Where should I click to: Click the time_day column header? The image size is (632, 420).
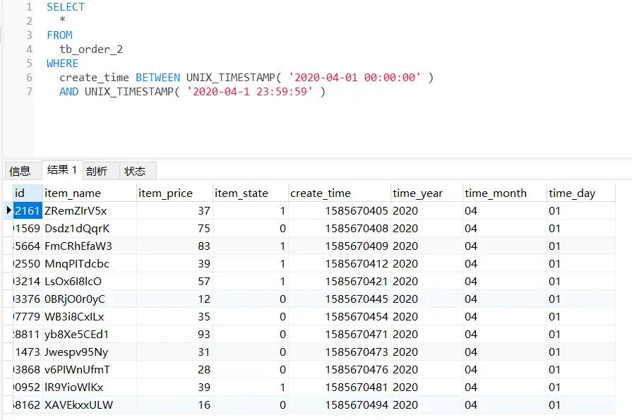pyautogui.click(x=581, y=193)
